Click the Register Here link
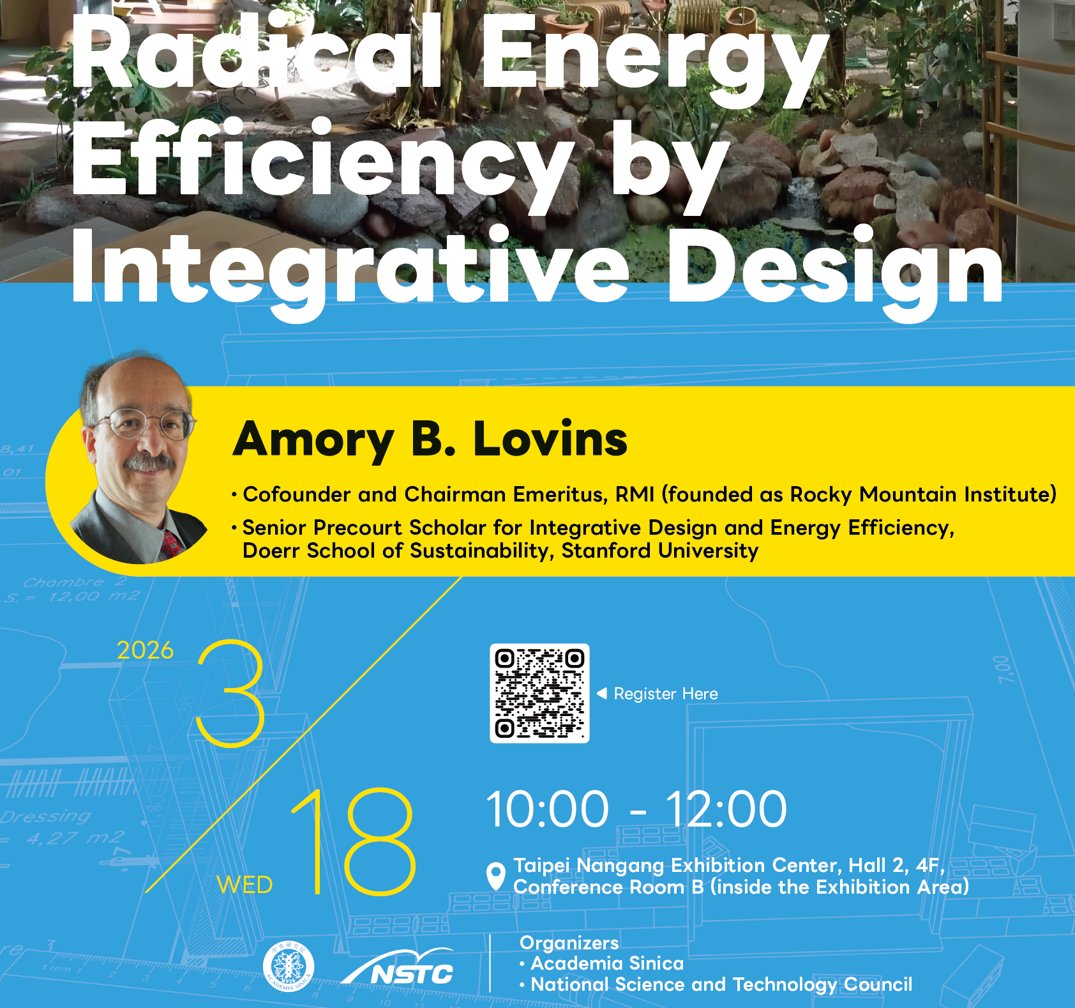The width and height of the screenshot is (1075, 1008). [x=664, y=694]
